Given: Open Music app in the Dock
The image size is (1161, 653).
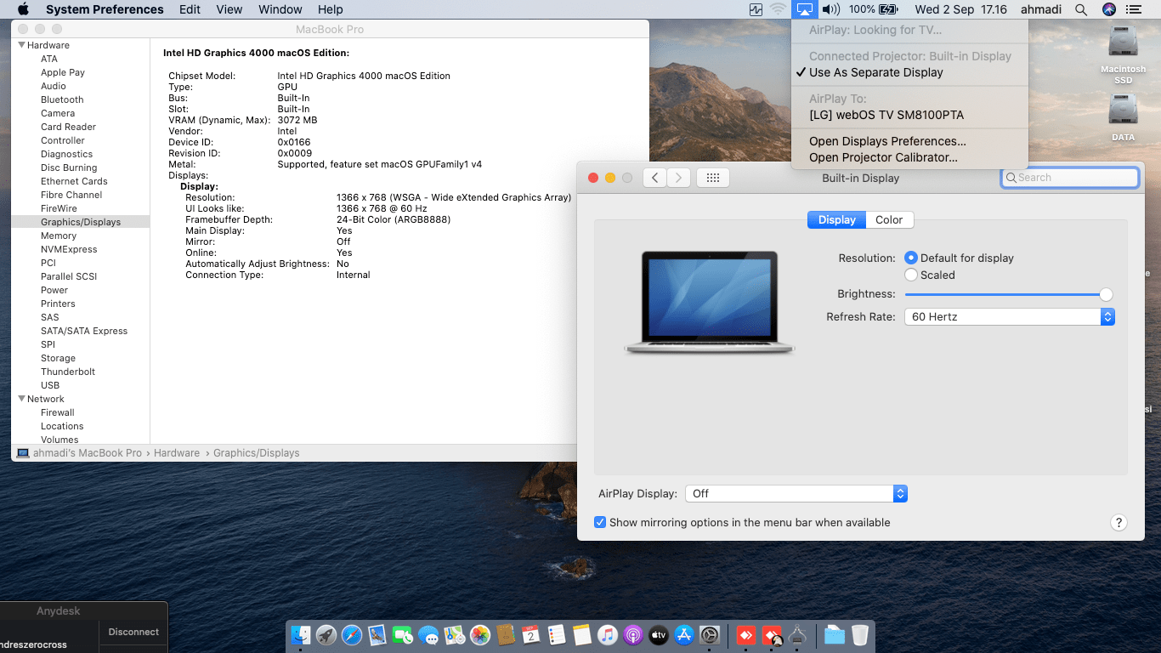Looking at the screenshot, I should [x=607, y=635].
